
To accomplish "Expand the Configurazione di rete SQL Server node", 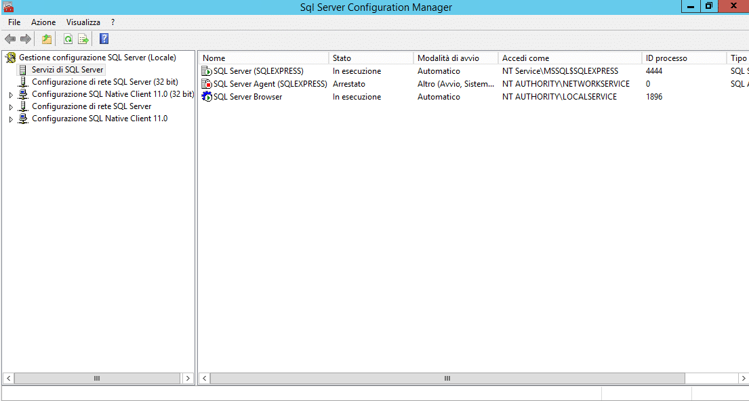I will click(x=11, y=107).
